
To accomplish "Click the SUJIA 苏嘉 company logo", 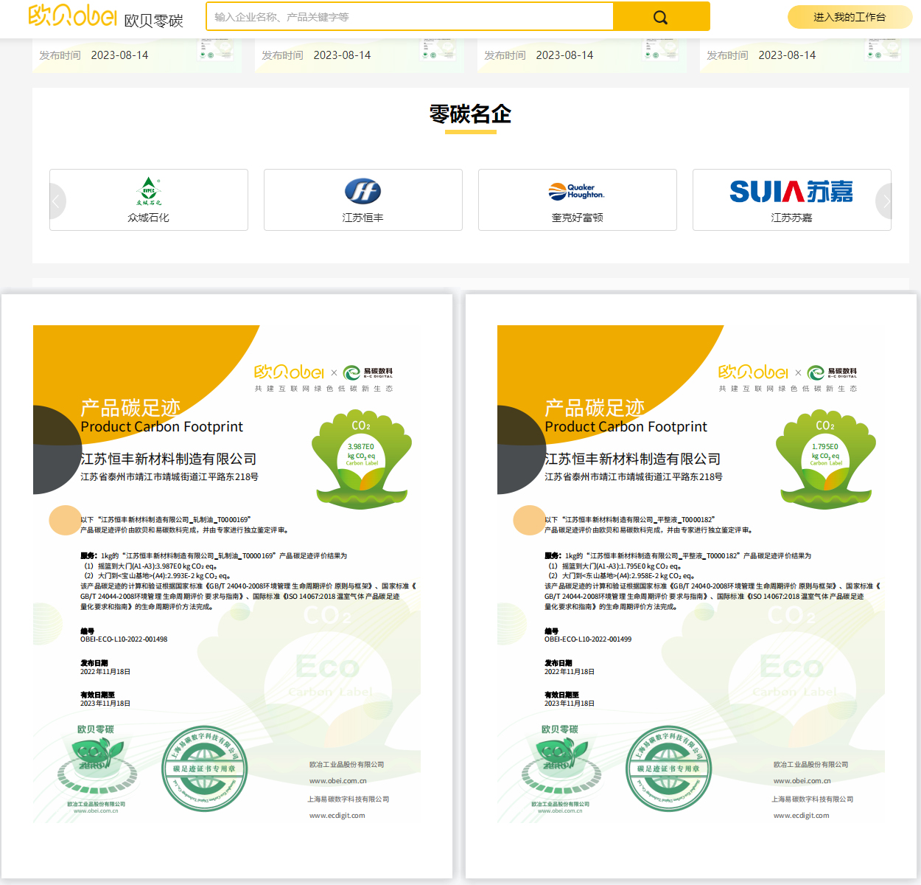I will click(x=791, y=191).
